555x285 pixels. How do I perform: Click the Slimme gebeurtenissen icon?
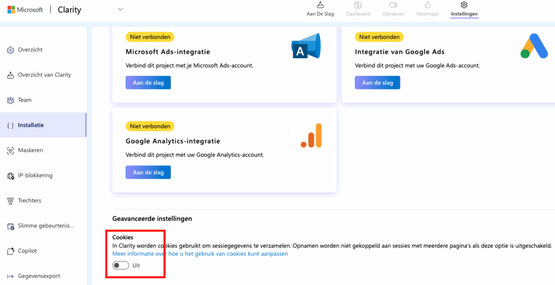pos(10,226)
